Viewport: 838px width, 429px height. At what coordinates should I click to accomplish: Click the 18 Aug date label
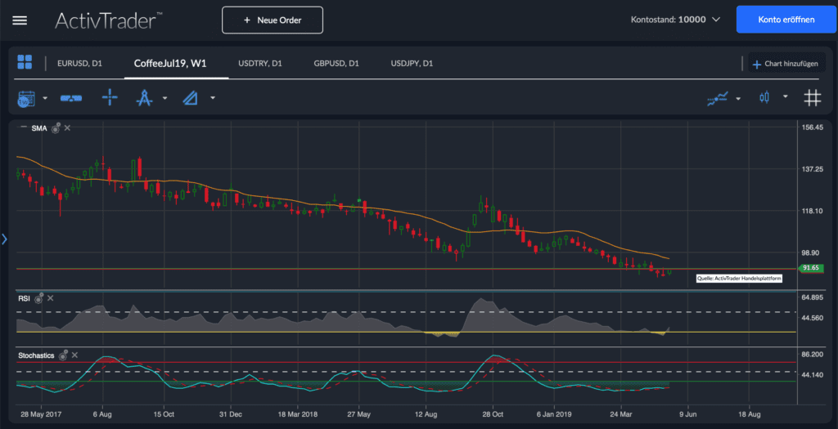(749, 414)
